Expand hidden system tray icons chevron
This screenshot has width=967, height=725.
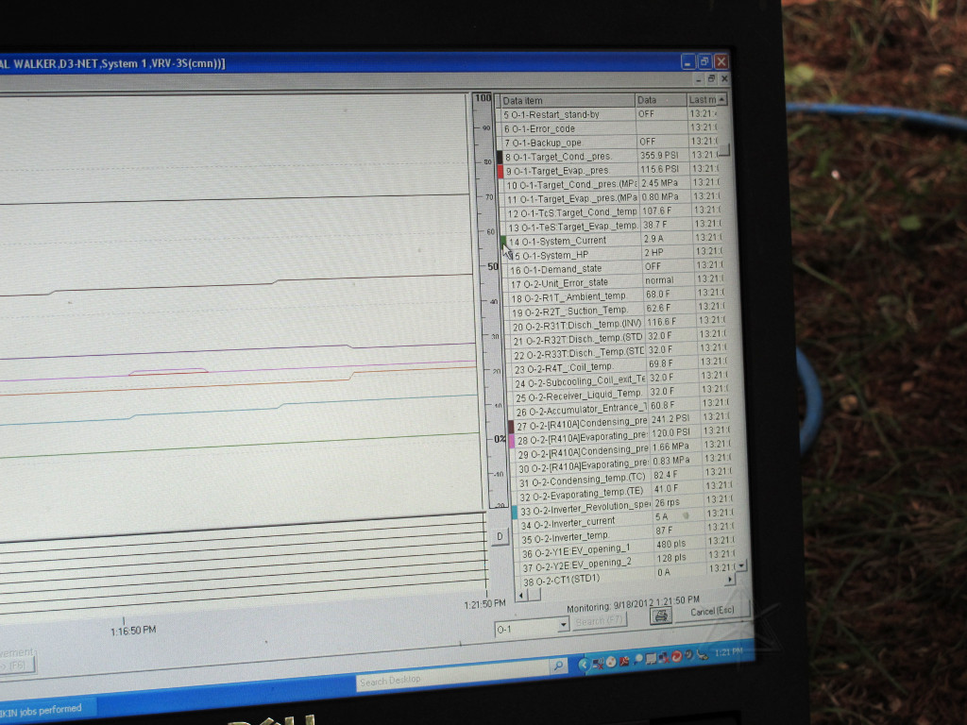[584, 664]
